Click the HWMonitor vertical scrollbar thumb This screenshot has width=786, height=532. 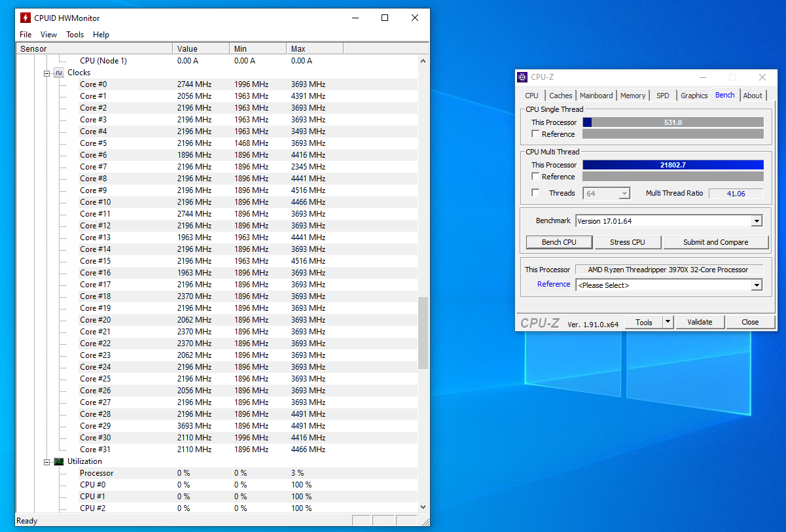click(423, 334)
